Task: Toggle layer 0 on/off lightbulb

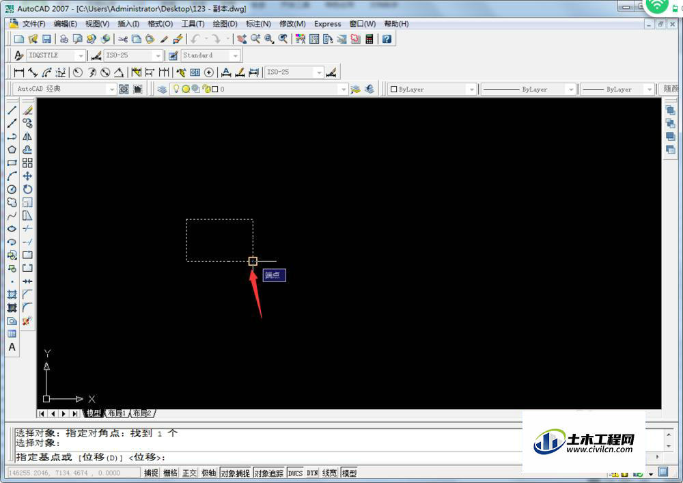Action: click(176, 89)
